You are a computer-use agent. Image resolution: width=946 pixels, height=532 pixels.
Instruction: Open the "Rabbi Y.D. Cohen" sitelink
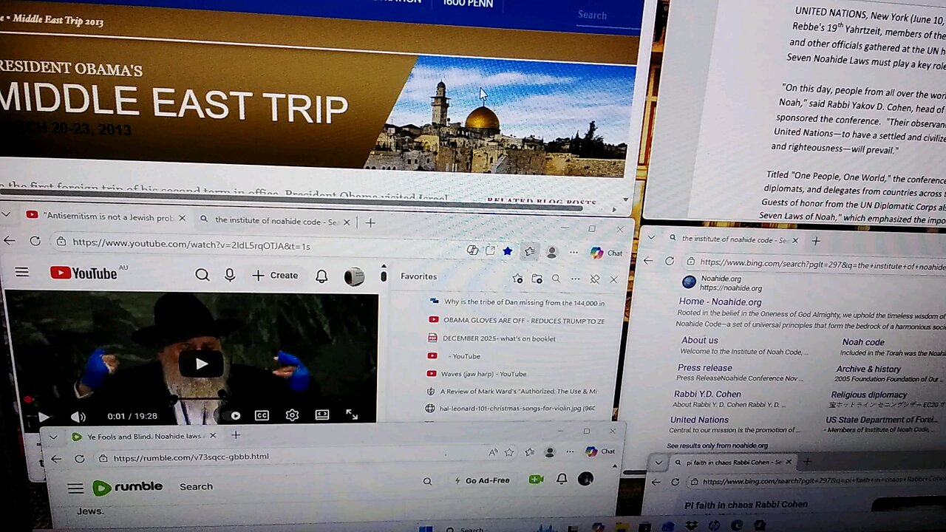(707, 395)
